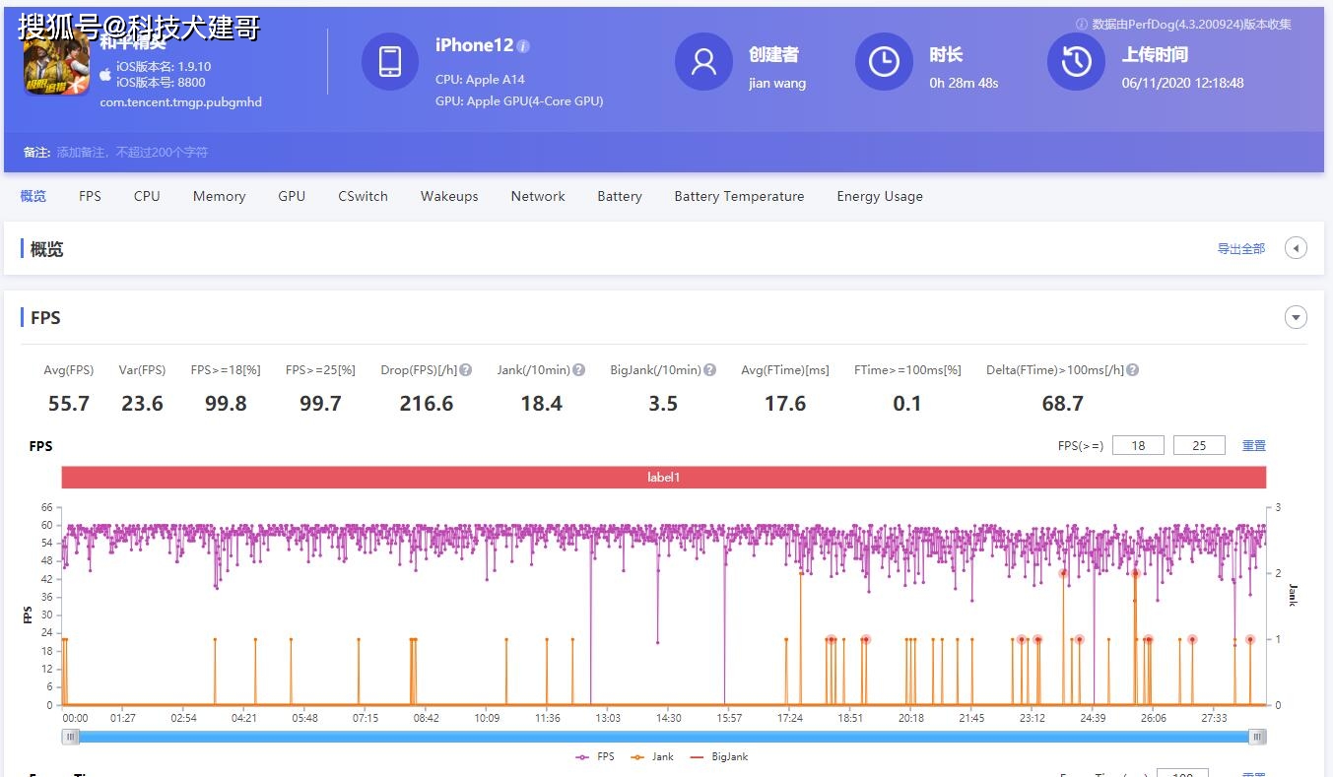Viewport: 1333px width, 777px height.
Task: Click the blue time range slider bar
Action: coord(664,737)
